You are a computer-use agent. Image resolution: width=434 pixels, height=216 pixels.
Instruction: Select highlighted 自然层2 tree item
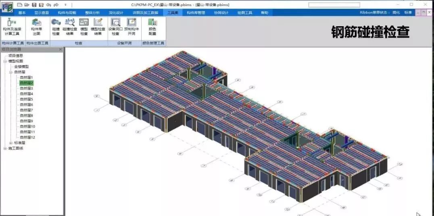pyautogui.click(x=26, y=83)
